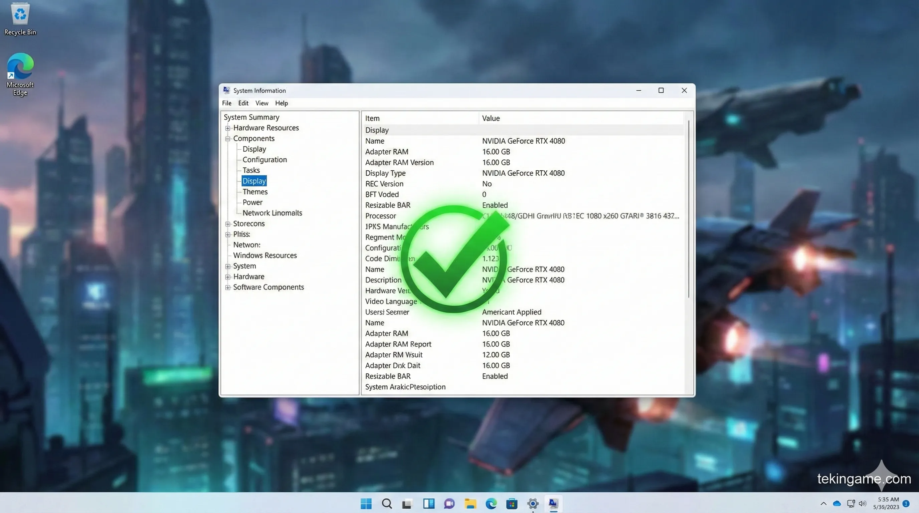Open the taskbar Search icon
The image size is (919, 513).
click(387, 503)
